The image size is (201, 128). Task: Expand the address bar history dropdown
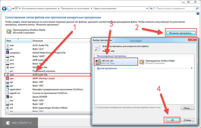(x=147, y=8)
